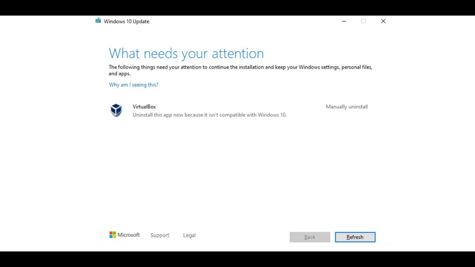The height and width of the screenshot is (267, 475).
Task: Minimize the Windows 10 Update window
Action: (344, 21)
